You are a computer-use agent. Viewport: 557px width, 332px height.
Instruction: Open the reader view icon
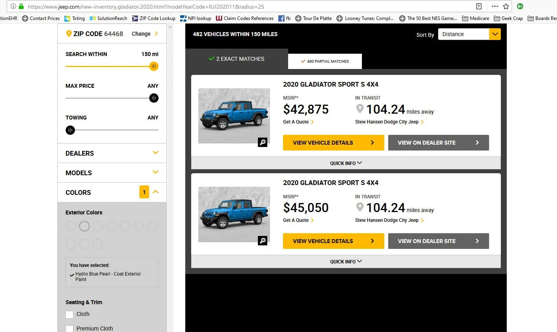tap(479, 6)
